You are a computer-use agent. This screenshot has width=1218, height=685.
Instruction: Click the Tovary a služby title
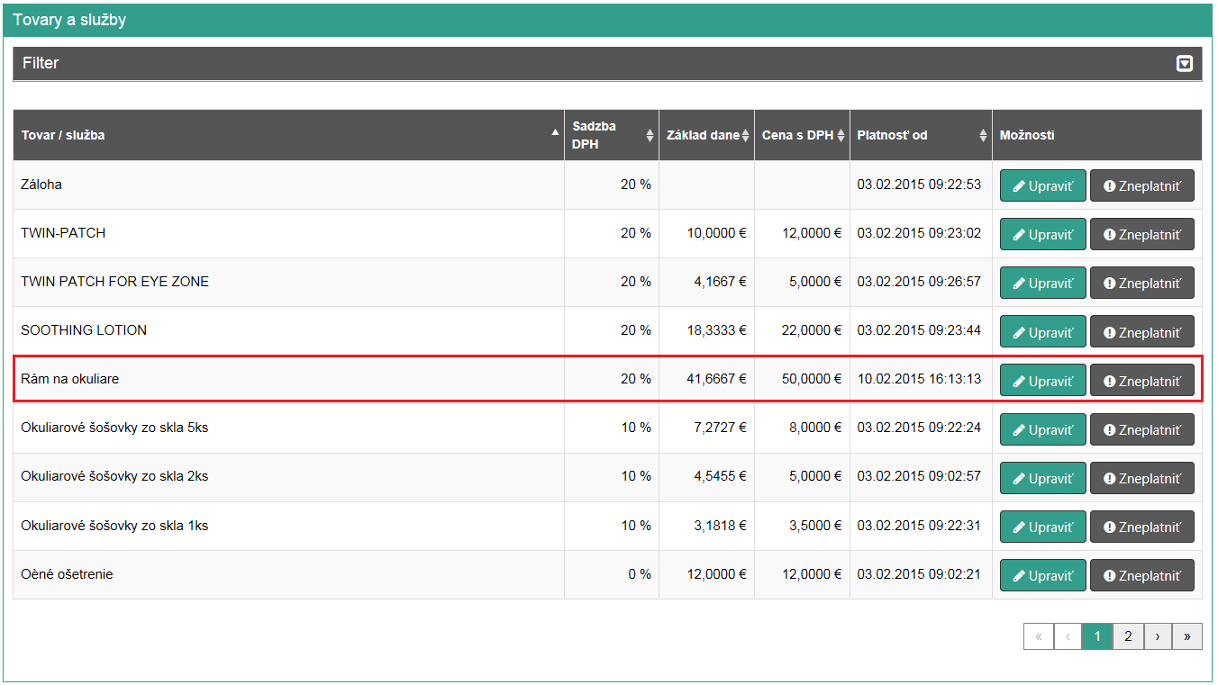click(x=69, y=20)
